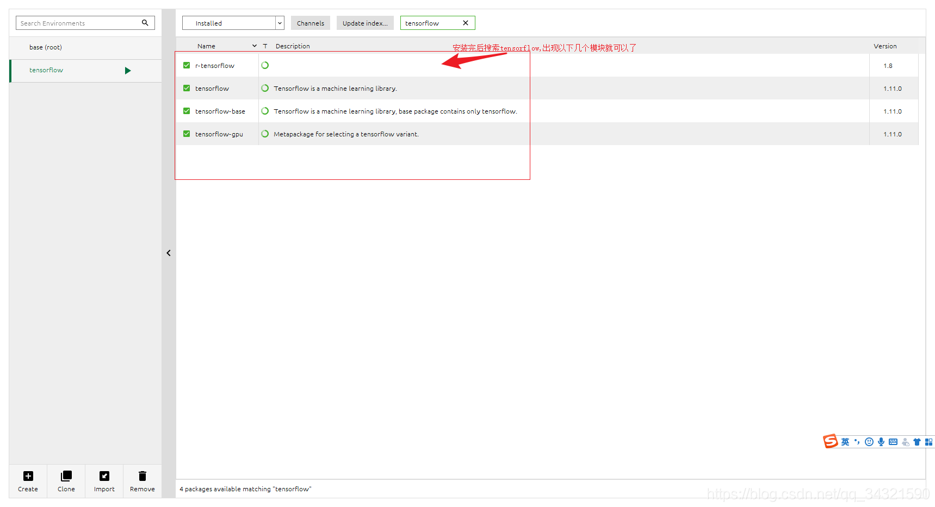
Task: Click the Create environment plus icon
Action: pyautogui.click(x=28, y=476)
